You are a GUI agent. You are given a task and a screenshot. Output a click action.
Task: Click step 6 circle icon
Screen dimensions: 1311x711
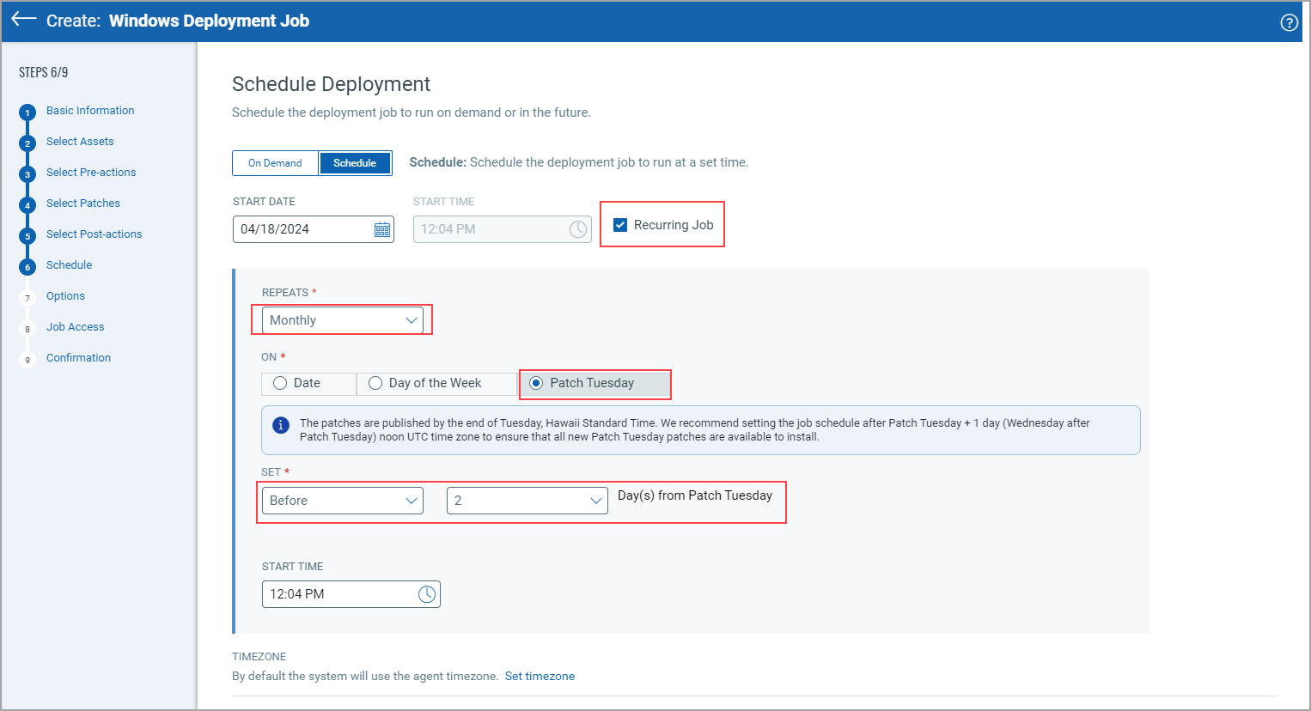tap(27, 267)
